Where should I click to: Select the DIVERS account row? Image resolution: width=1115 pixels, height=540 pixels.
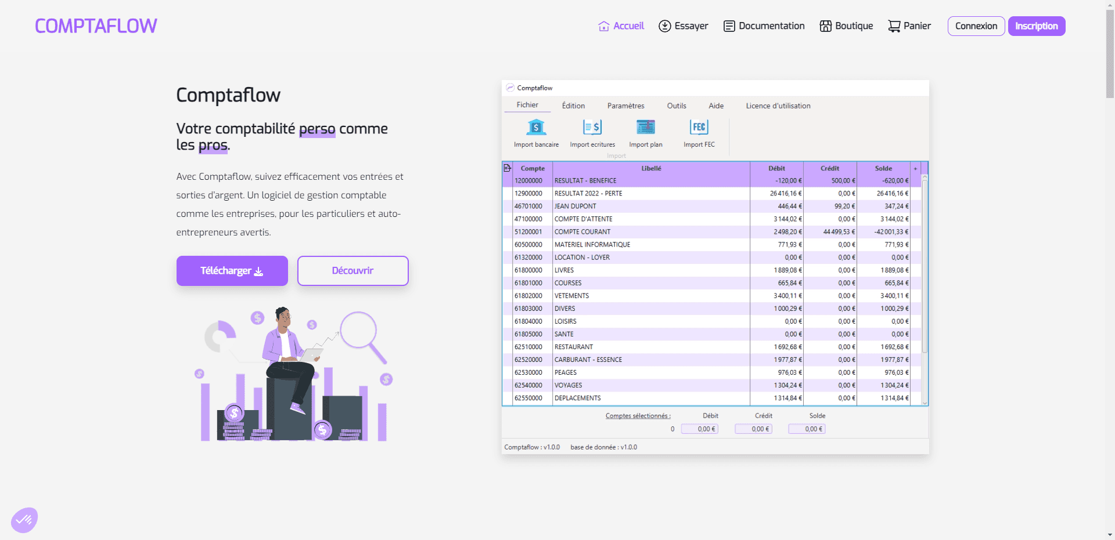(x=711, y=309)
